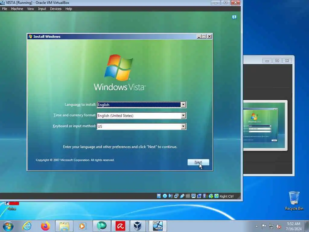This screenshot has height=232, width=309.
Task: Click the VirtualBox VISTA window title icon
Action: click(2, 2)
